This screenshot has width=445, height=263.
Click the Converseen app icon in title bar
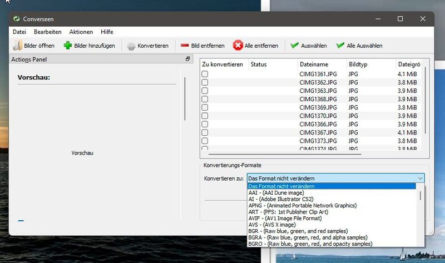(x=17, y=19)
